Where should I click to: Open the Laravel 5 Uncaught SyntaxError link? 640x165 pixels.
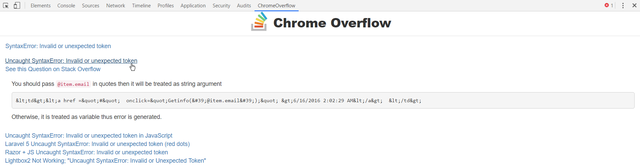click(97, 144)
